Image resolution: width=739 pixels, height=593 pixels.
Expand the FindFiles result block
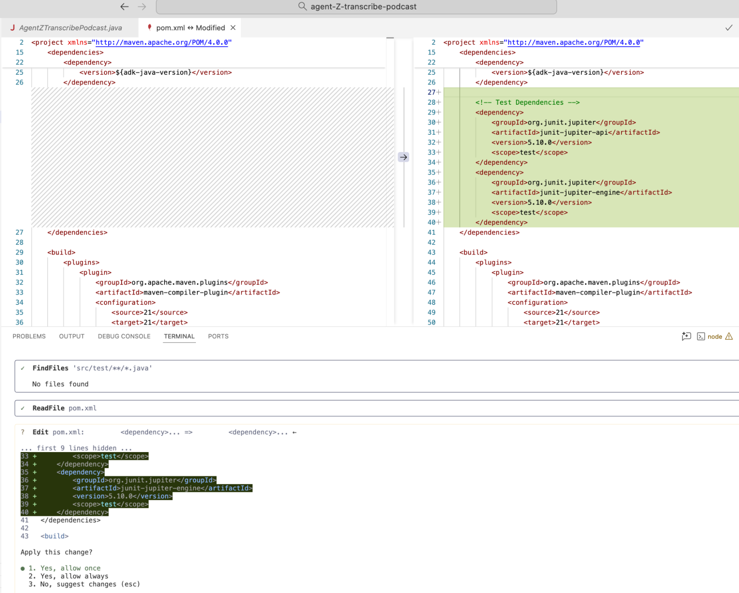(x=92, y=368)
